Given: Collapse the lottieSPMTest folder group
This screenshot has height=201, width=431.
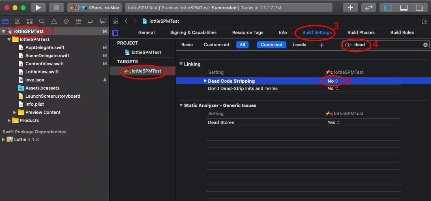Looking at the screenshot, I should point(9,40).
